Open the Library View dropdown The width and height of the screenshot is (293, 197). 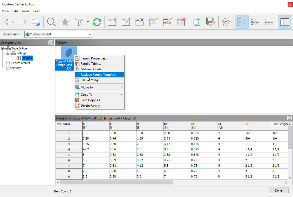tap(90, 34)
